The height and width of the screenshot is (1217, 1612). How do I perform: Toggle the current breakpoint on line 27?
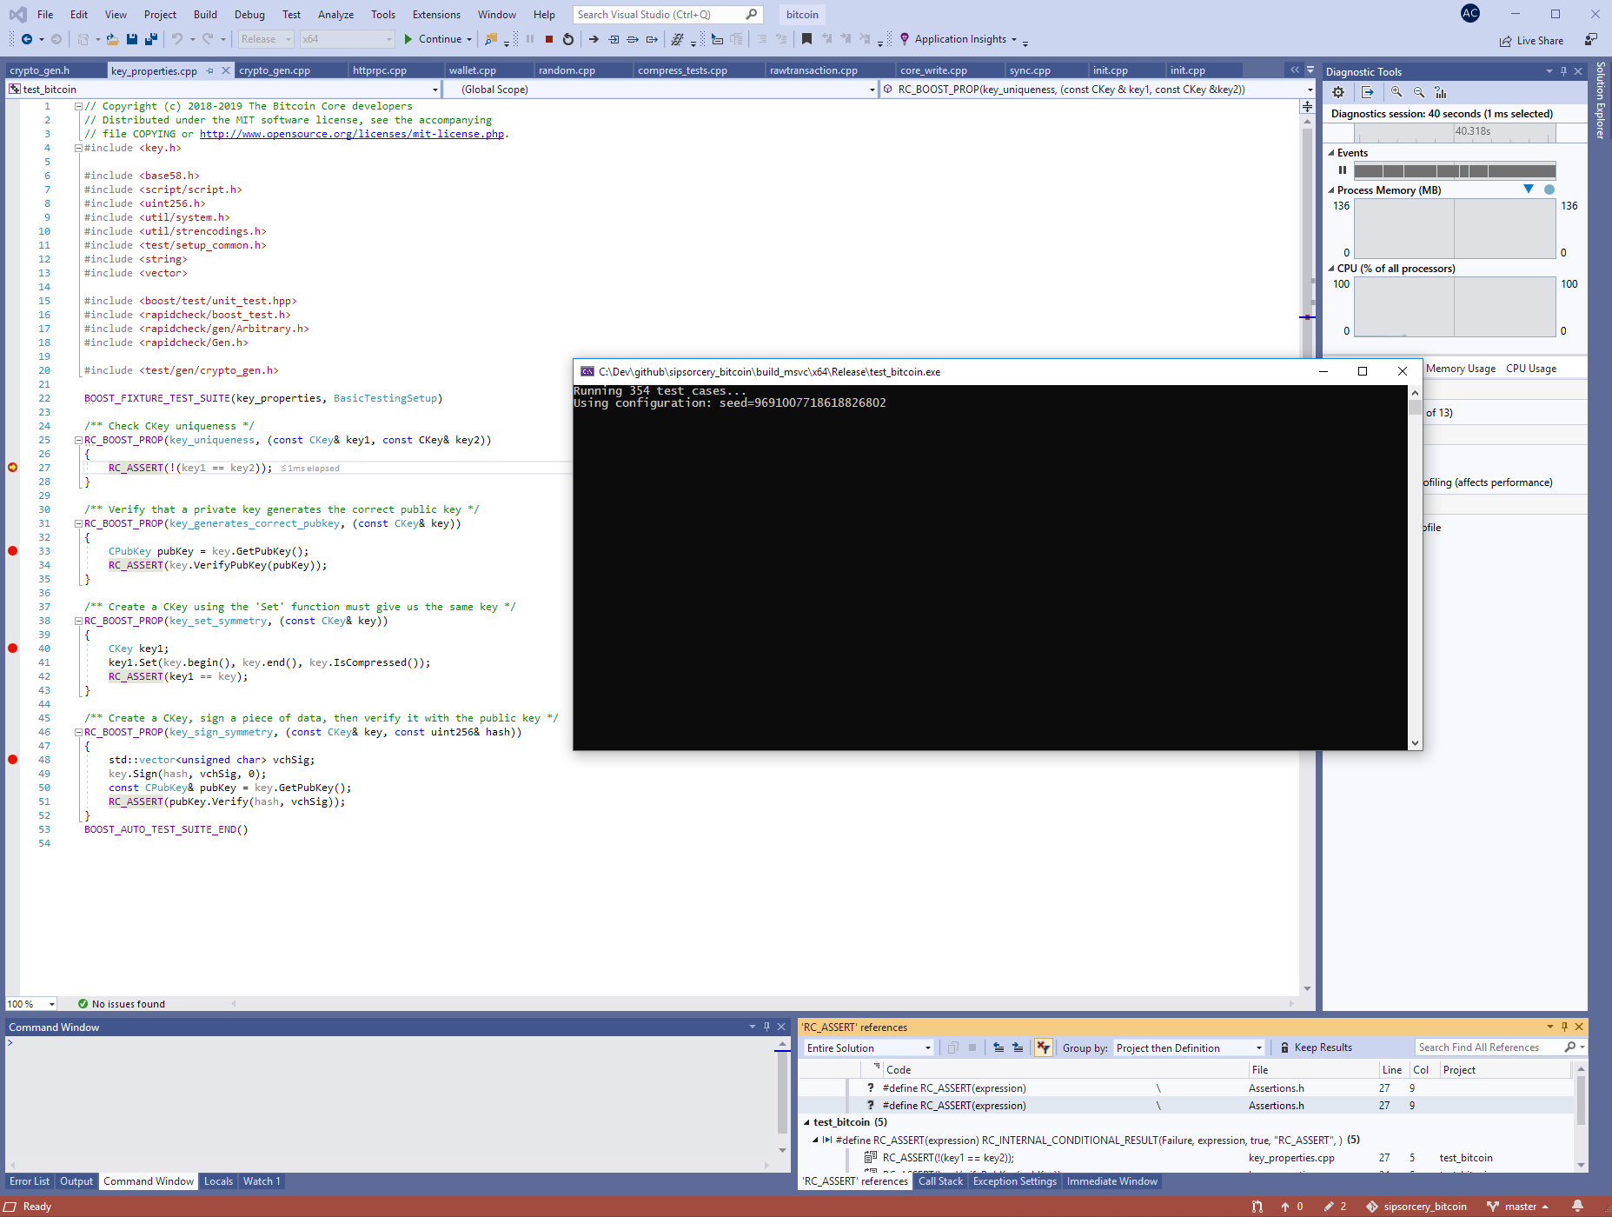click(x=12, y=468)
